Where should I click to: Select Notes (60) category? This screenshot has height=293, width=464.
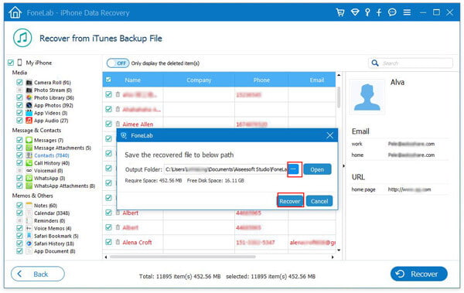[x=46, y=206]
